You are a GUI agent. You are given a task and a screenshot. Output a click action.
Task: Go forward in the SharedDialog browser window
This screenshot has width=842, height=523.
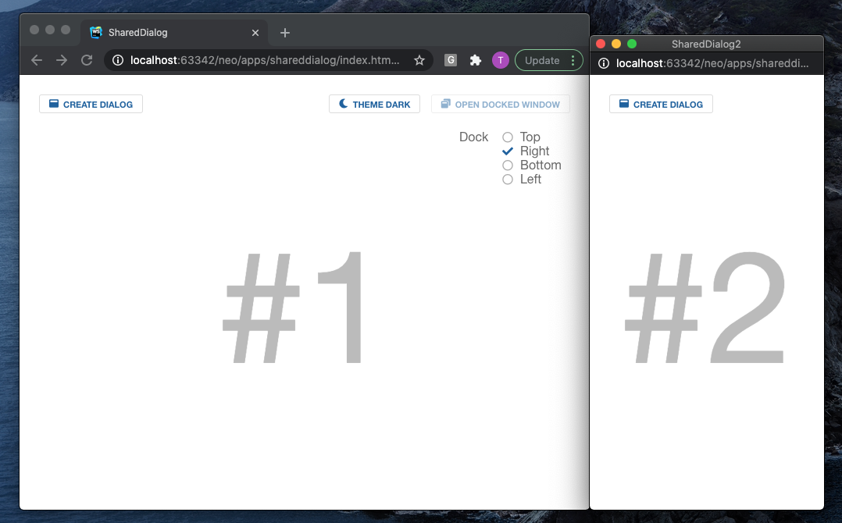coord(62,60)
